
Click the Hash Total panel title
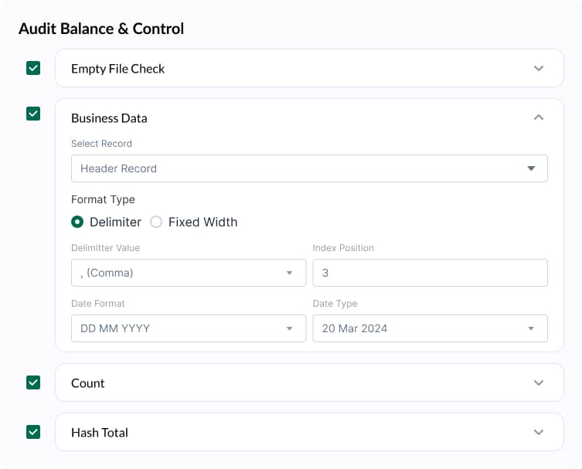click(x=100, y=433)
